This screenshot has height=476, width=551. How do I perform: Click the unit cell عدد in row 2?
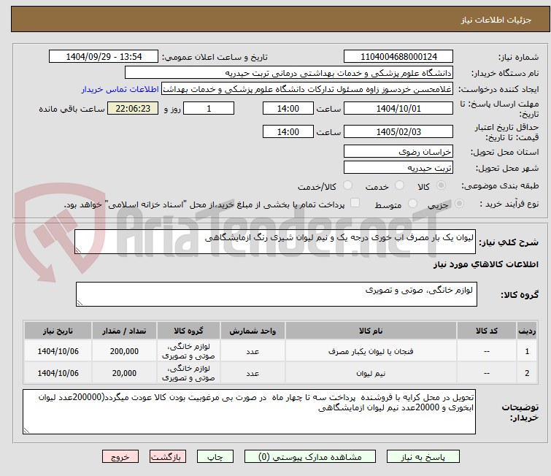click(253, 373)
